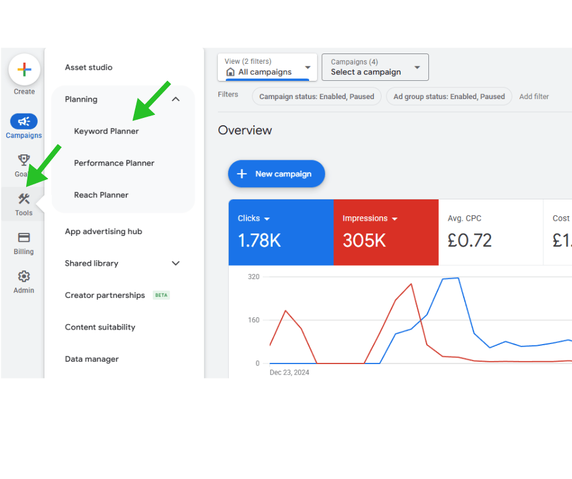Open Campaigns from the megaphone icon
The image size is (572, 479).
[x=24, y=122]
